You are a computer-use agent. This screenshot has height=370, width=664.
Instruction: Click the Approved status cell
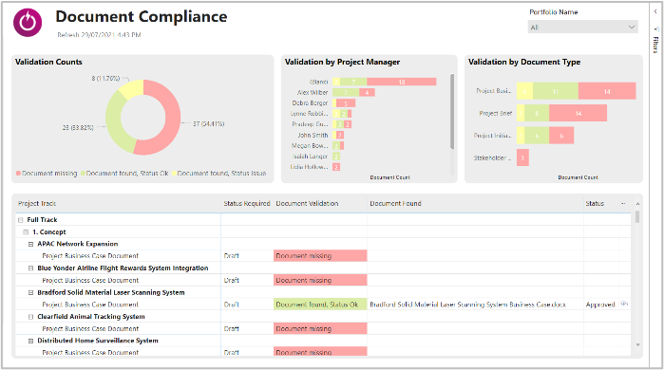[x=600, y=305]
